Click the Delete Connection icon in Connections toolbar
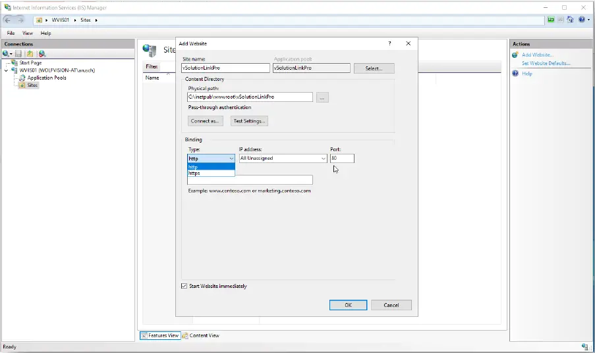The height and width of the screenshot is (353, 595). click(x=42, y=53)
